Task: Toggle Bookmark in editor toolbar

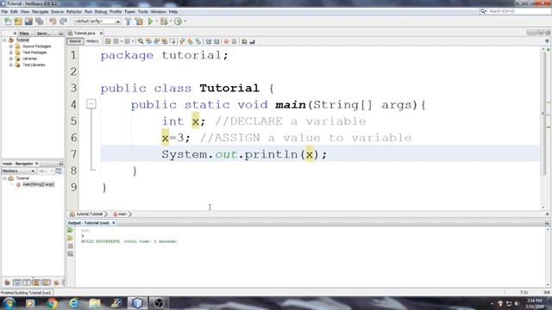Action: click(x=198, y=41)
